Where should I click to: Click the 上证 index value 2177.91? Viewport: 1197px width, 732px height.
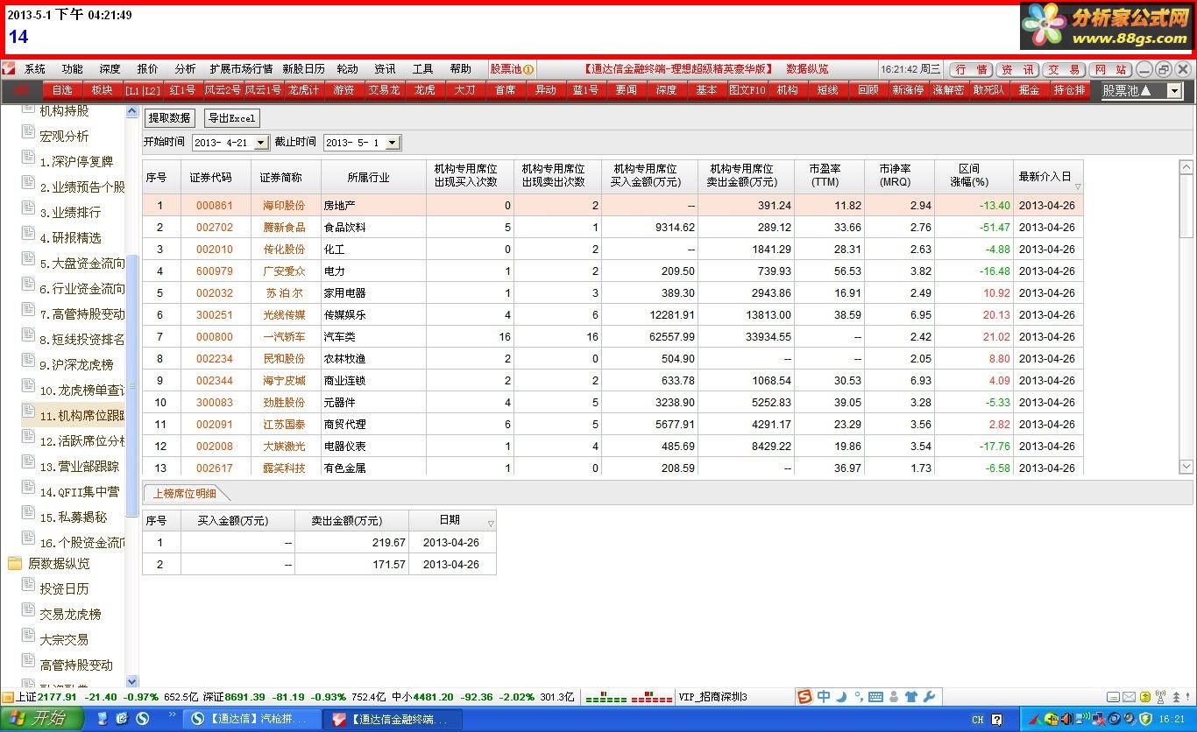[57, 697]
